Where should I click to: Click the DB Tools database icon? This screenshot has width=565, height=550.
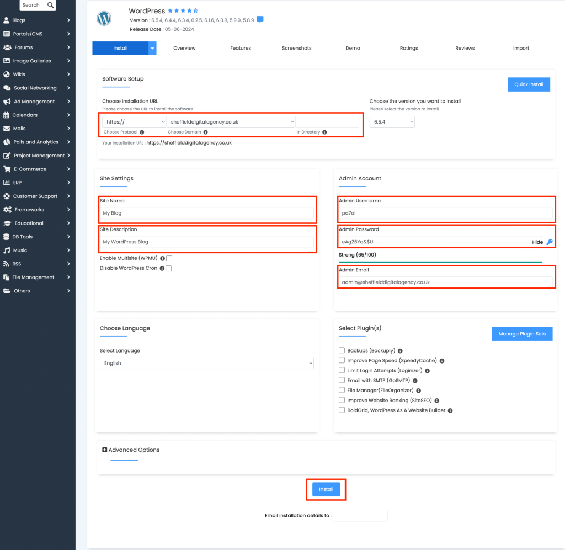coord(6,237)
